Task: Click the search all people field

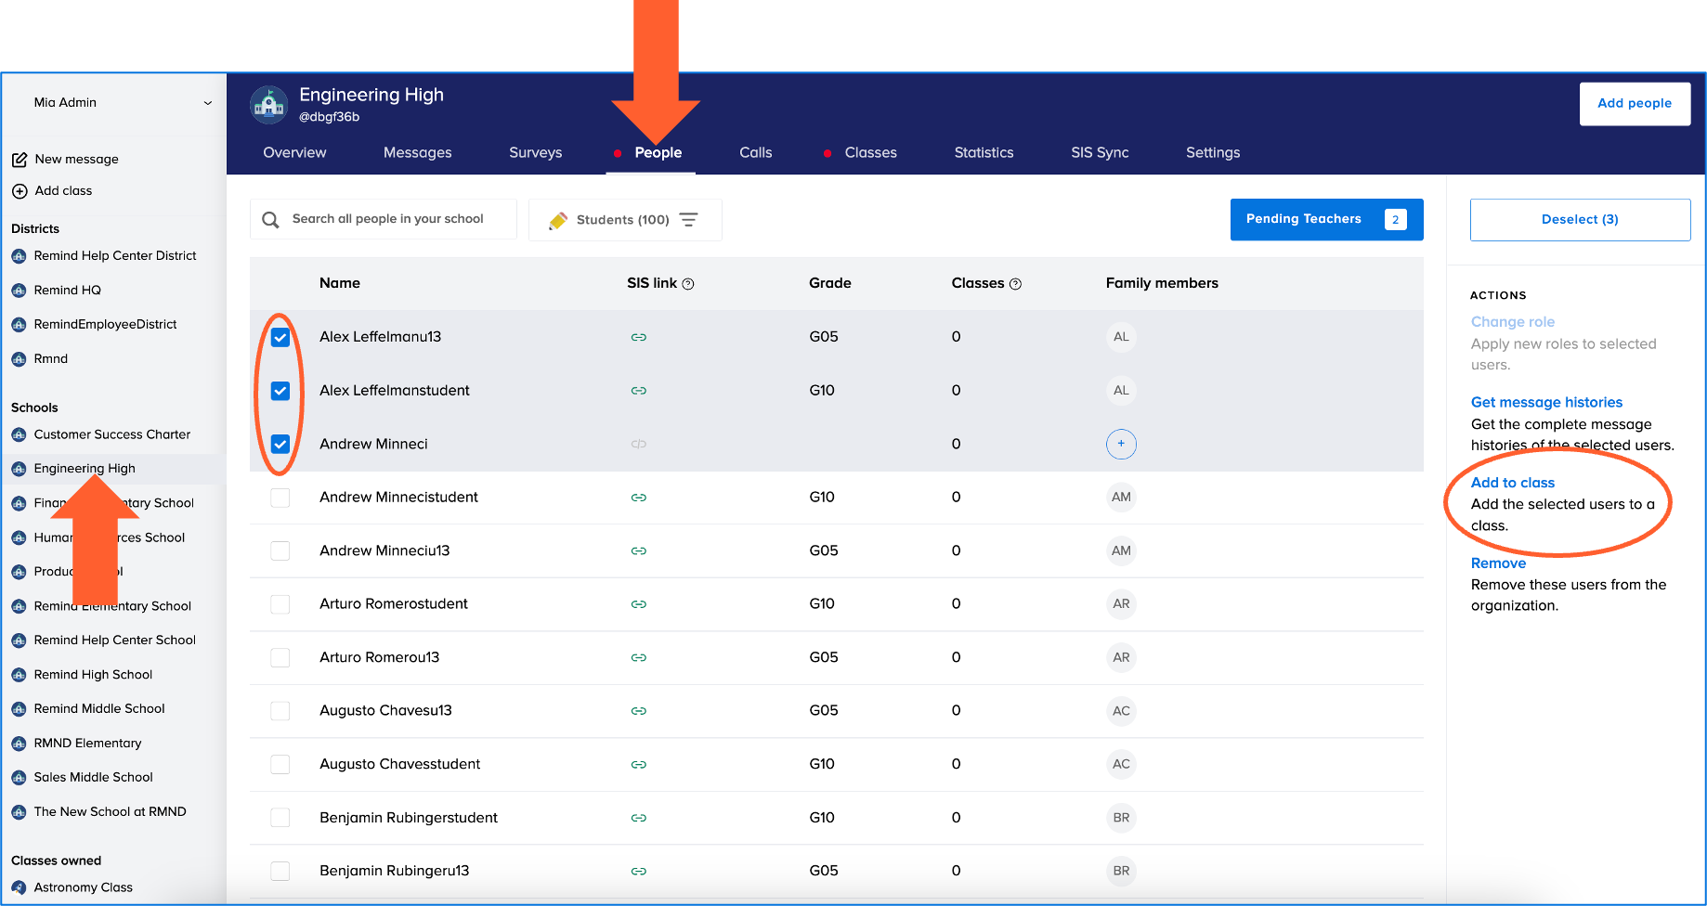Action: coord(387,219)
